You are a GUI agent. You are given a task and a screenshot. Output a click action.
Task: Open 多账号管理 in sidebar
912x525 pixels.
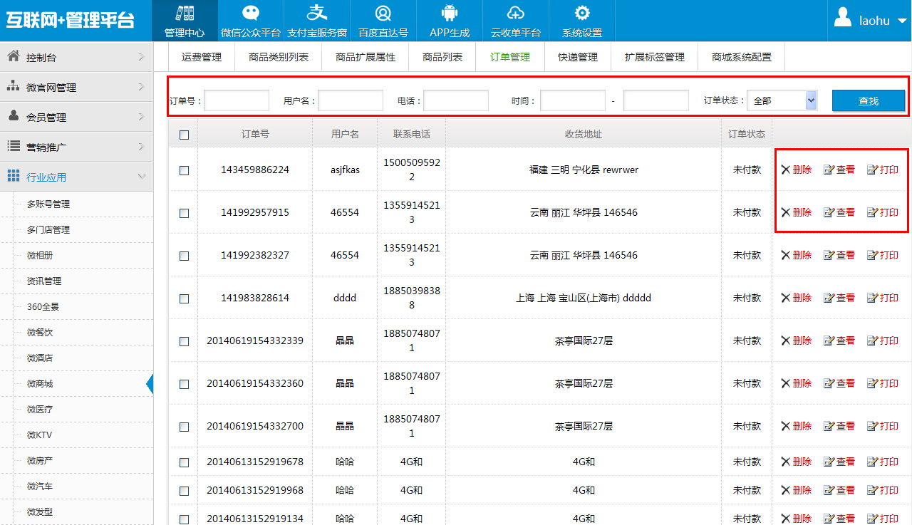[x=48, y=204]
